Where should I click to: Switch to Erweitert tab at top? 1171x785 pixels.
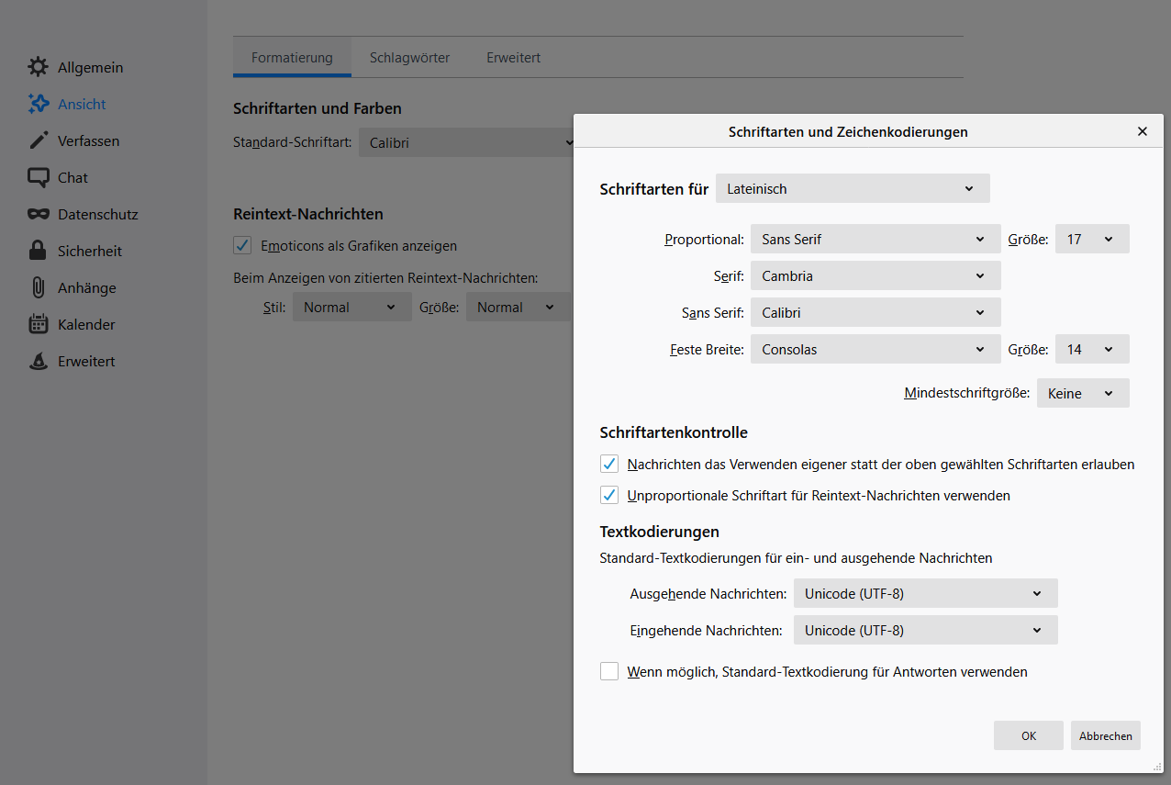pos(513,57)
